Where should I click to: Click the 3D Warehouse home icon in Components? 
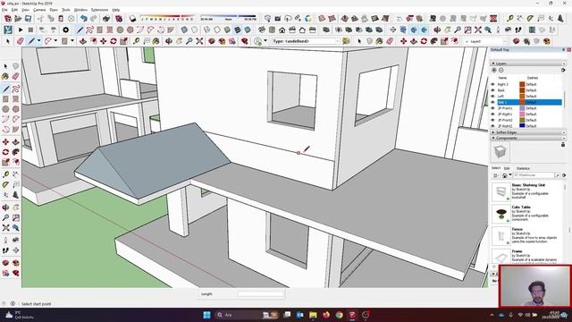(x=504, y=175)
